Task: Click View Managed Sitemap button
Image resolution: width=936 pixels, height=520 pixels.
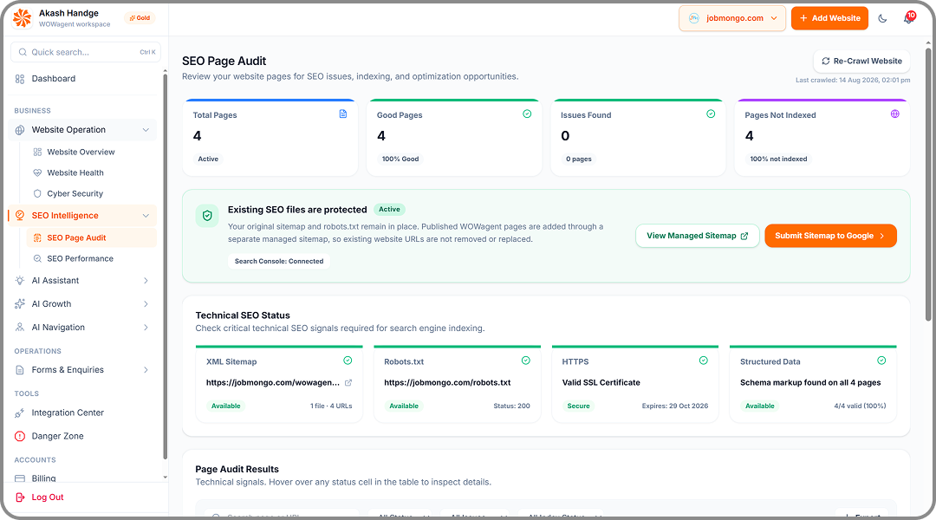Action: coord(697,236)
